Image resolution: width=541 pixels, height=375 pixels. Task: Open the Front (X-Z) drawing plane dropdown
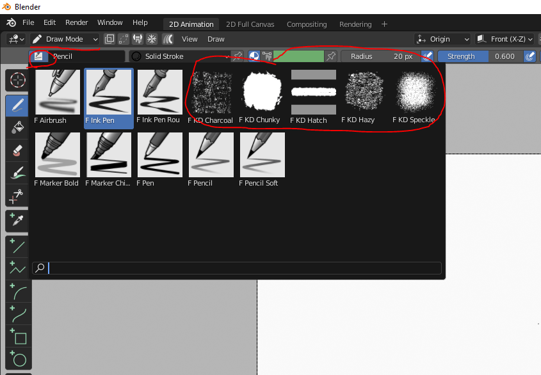(x=505, y=39)
